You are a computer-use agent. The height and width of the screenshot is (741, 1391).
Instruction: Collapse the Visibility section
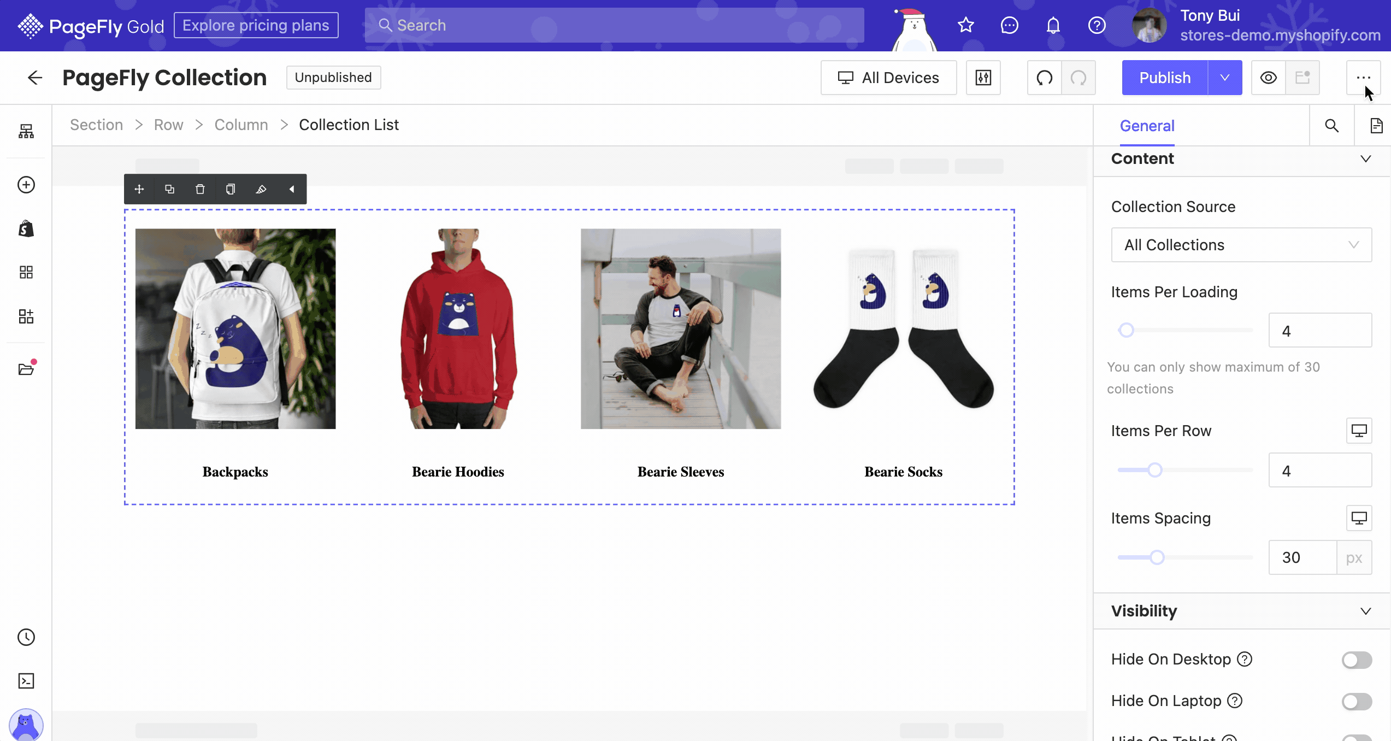pyautogui.click(x=1365, y=611)
